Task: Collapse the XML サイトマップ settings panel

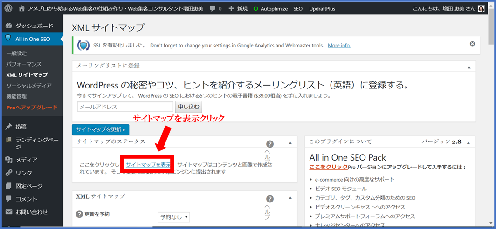Action: pos(290,198)
